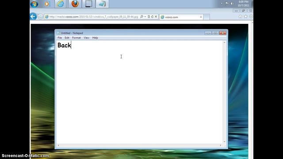Open the Windows Start orb
This screenshot has height=159, width=283.
coord(34,4)
